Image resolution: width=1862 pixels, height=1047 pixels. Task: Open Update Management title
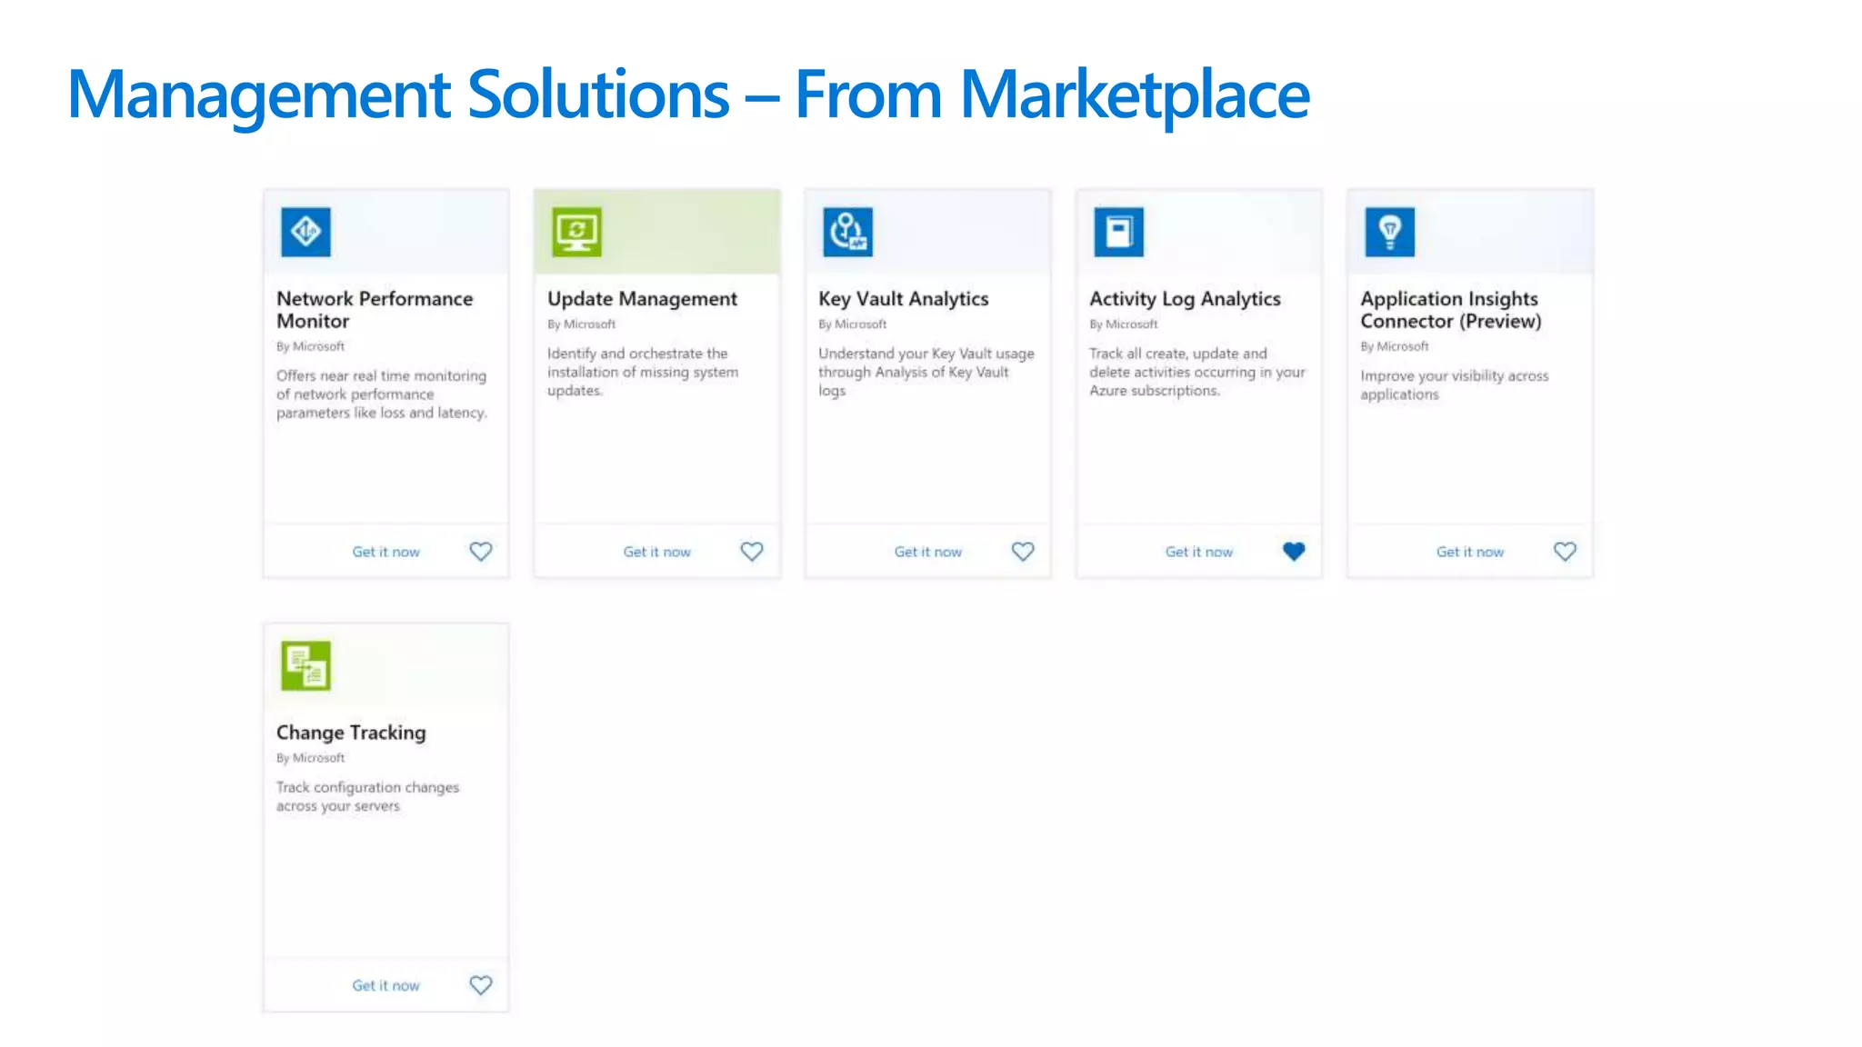(x=642, y=299)
